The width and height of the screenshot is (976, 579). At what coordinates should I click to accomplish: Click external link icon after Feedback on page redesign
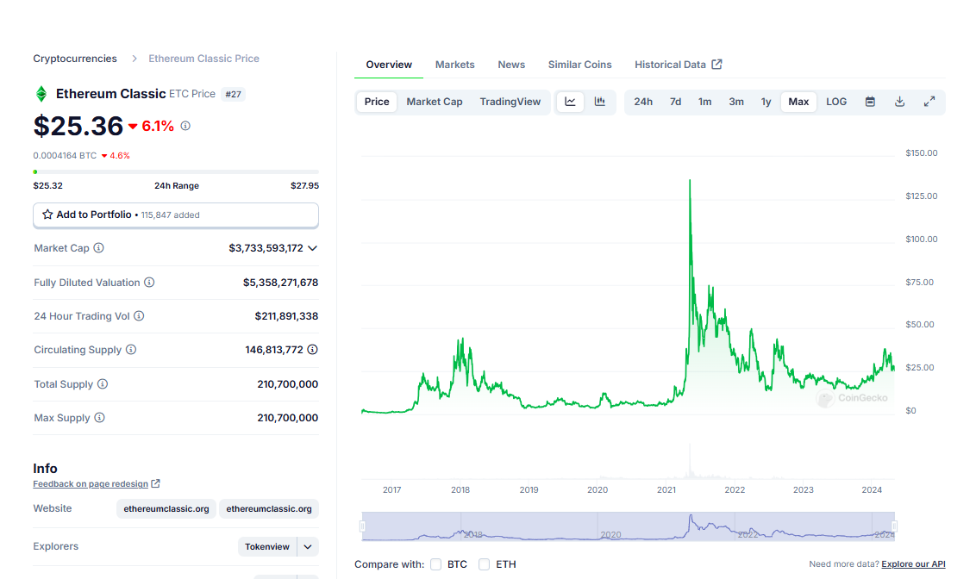(155, 483)
